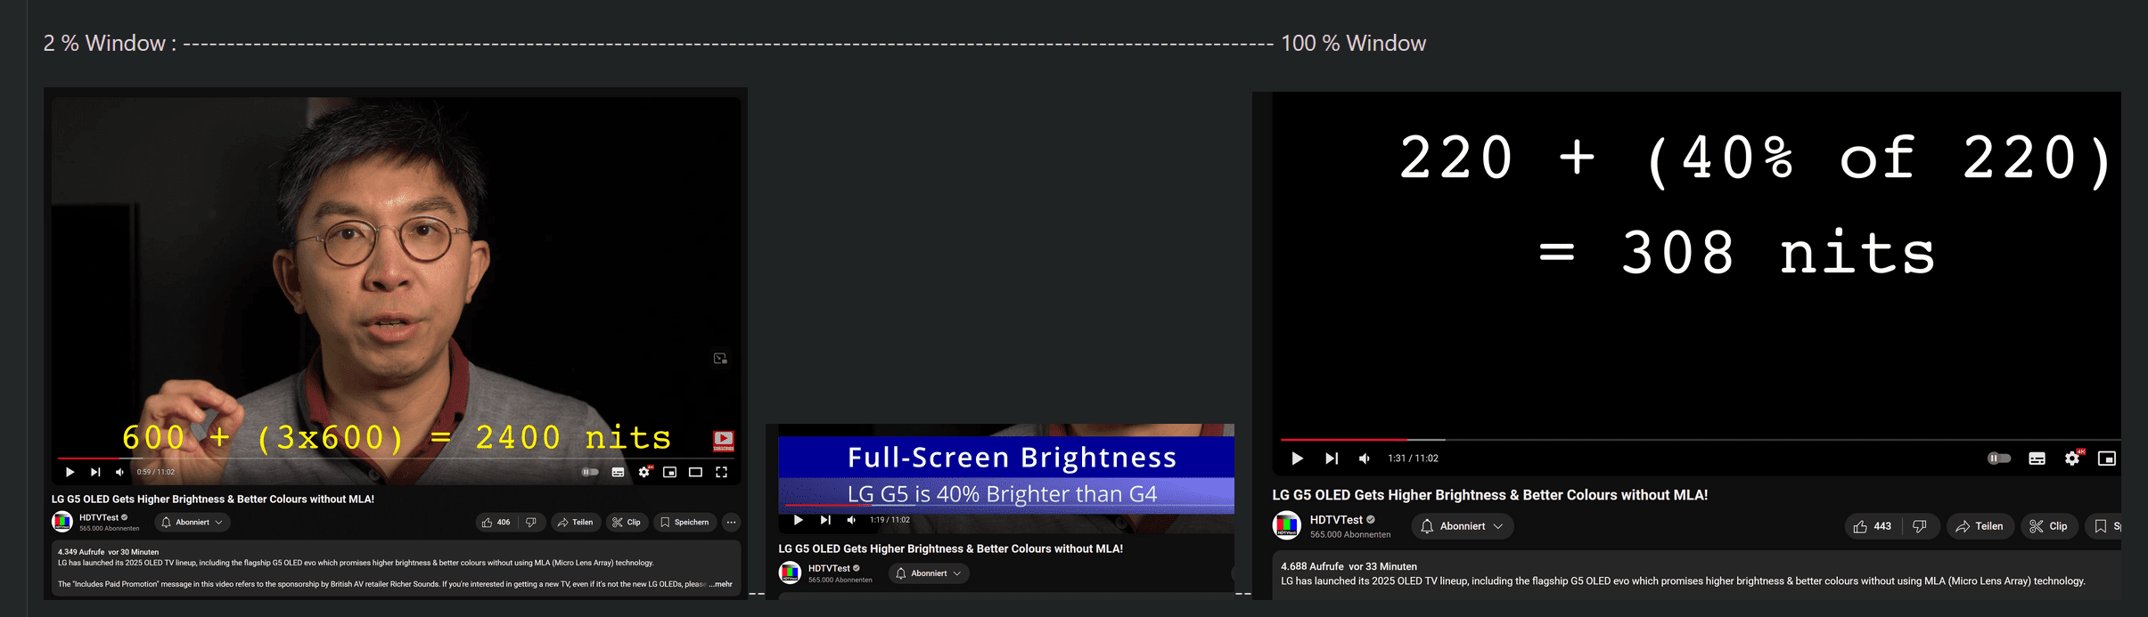Click HDTVTest channel name under 1:19 video
Screen dimensions: 2148x617
tap(829, 568)
